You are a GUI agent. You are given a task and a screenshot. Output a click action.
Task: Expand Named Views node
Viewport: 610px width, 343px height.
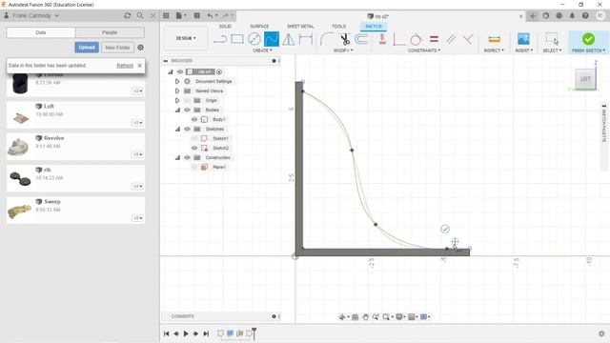click(177, 91)
